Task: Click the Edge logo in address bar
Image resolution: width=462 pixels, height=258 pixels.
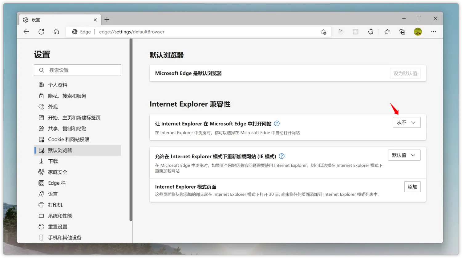Action: [x=75, y=32]
